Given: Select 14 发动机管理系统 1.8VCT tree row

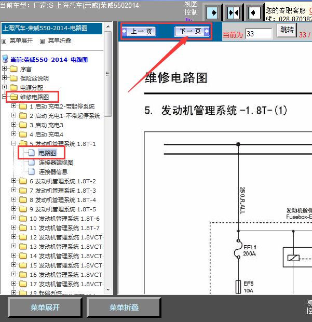Looking at the screenshot, I should [x=66, y=256].
